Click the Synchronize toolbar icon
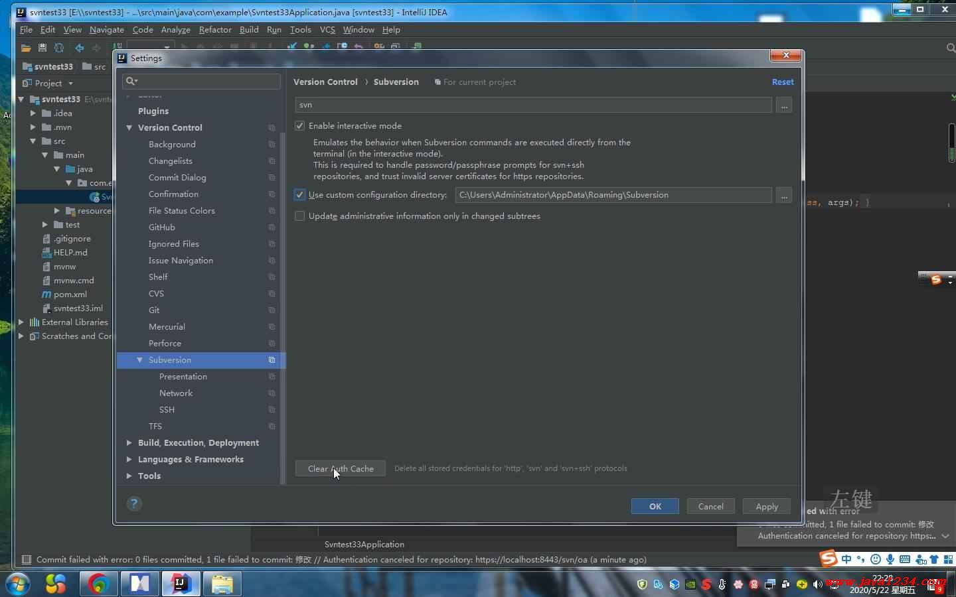Screen dimensions: 956x597 [x=59, y=48]
